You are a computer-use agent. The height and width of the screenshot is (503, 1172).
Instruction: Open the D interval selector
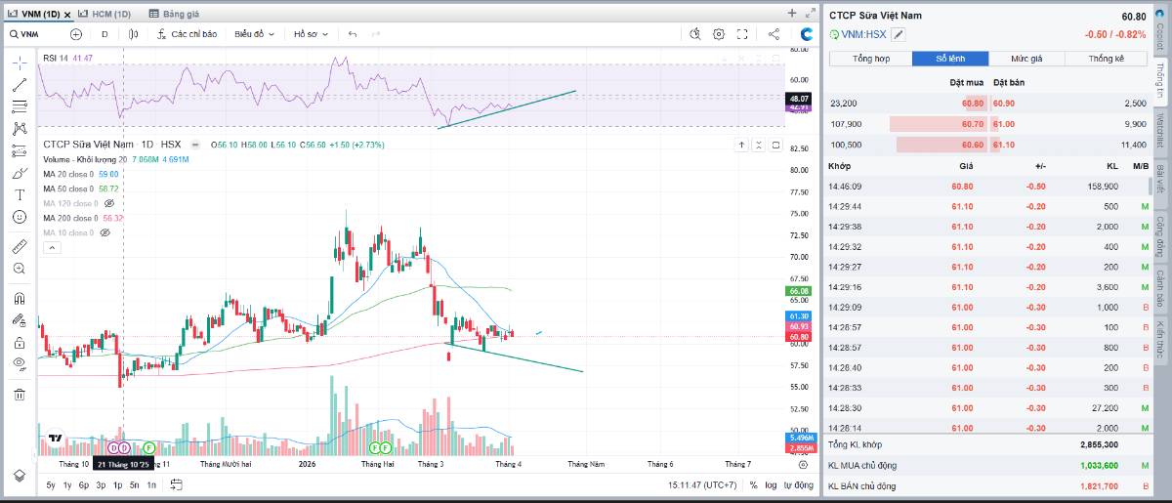click(105, 33)
